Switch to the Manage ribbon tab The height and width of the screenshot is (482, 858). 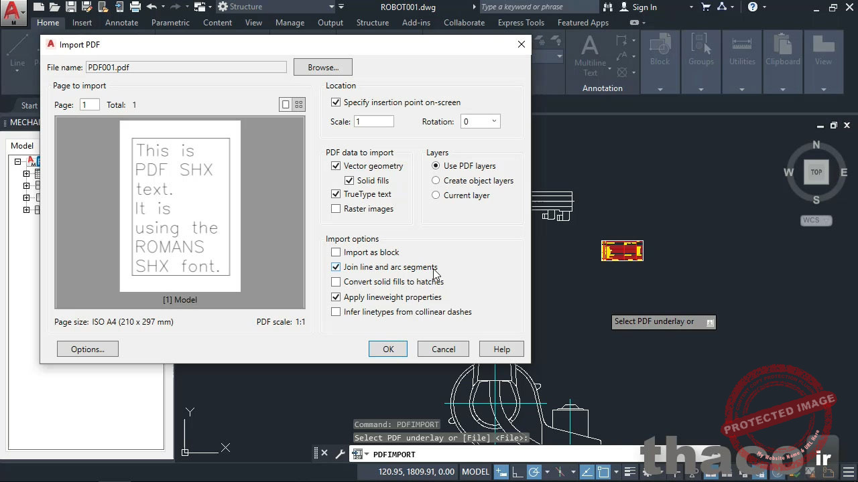click(x=290, y=23)
